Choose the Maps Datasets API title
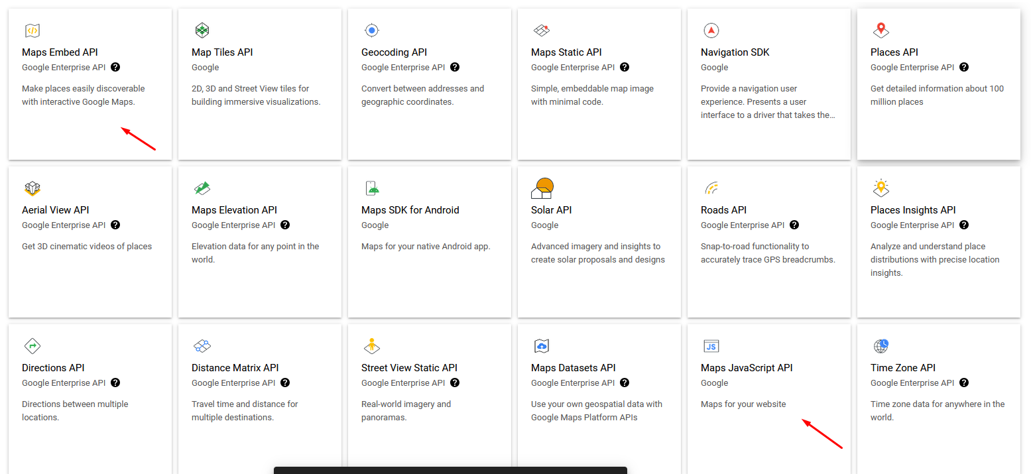1031x474 pixels. [573, 368]
